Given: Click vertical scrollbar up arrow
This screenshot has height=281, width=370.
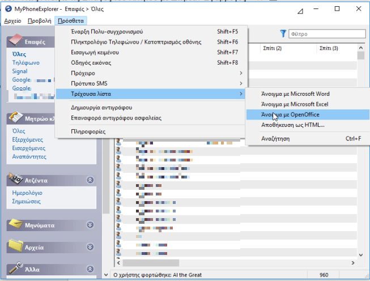Looking at the screenshot, I should [x=361, y=48].
